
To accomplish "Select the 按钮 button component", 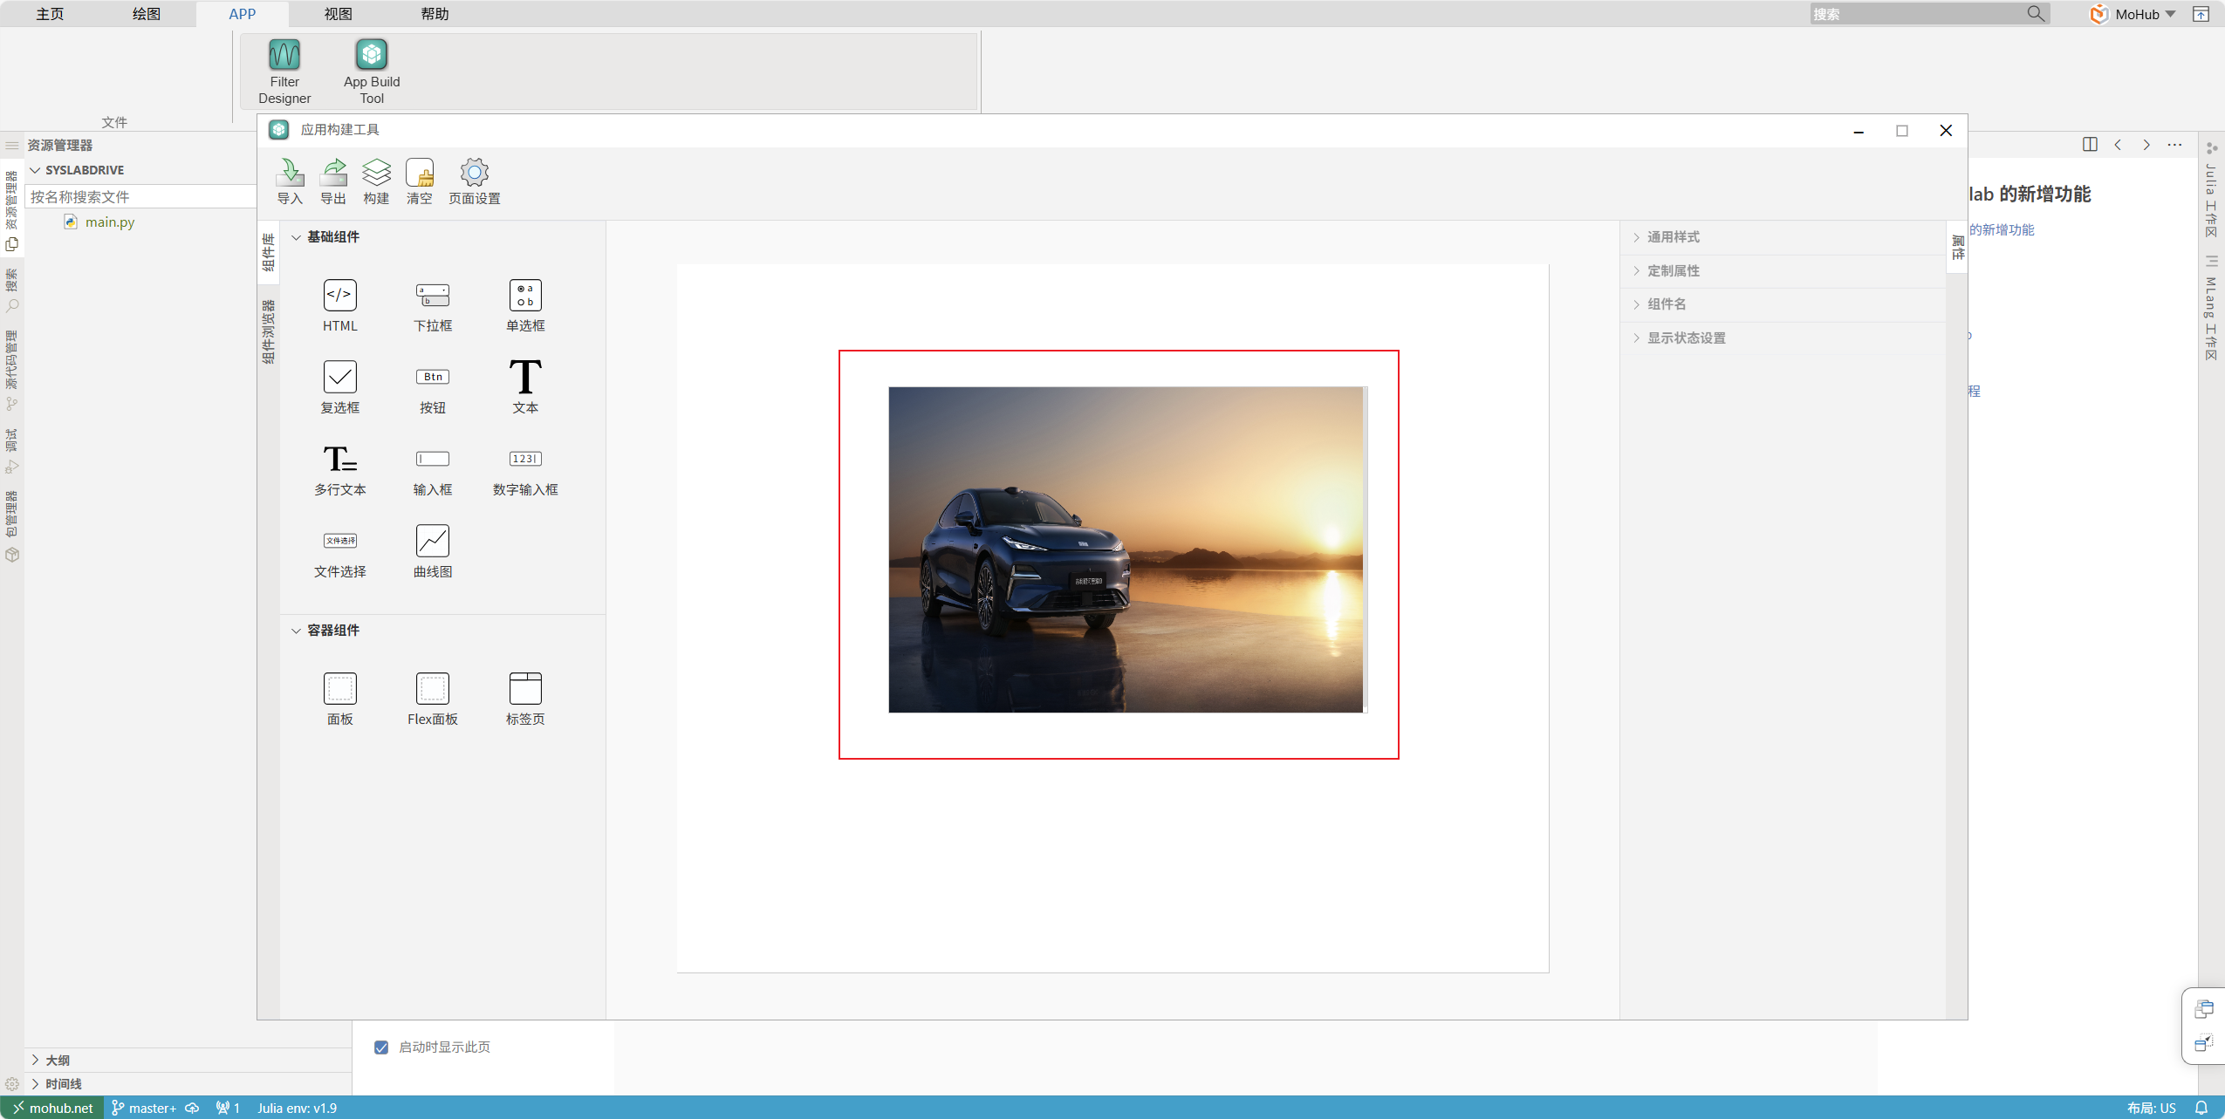I will (433, 387).
